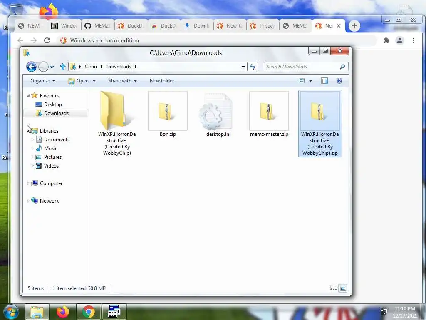426x320 pixels.
Task: Launch Firefox from taskbar
Action: [x=63, y=312]
